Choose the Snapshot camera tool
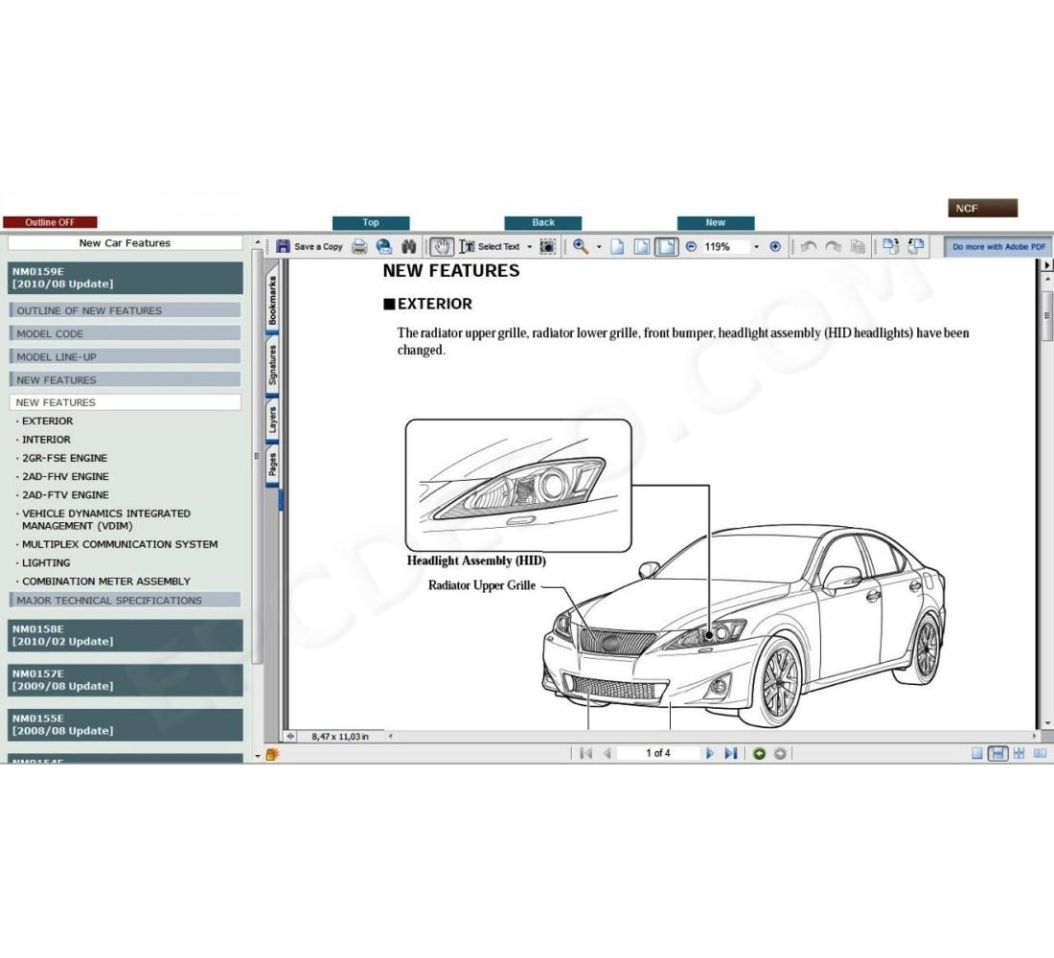 pos(548,247)
